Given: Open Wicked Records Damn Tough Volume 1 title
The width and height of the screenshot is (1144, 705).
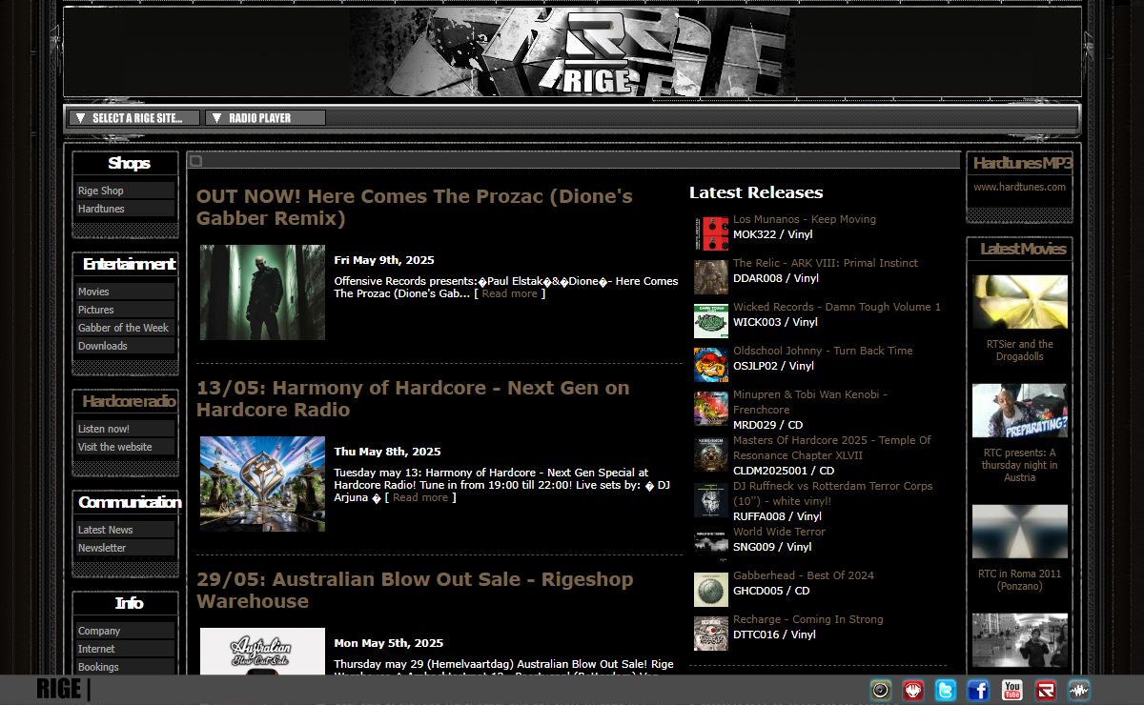Looking at the screenshot, I should click(837, 307).
